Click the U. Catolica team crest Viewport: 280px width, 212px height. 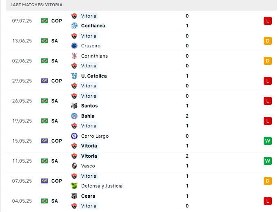coord(74,76)
